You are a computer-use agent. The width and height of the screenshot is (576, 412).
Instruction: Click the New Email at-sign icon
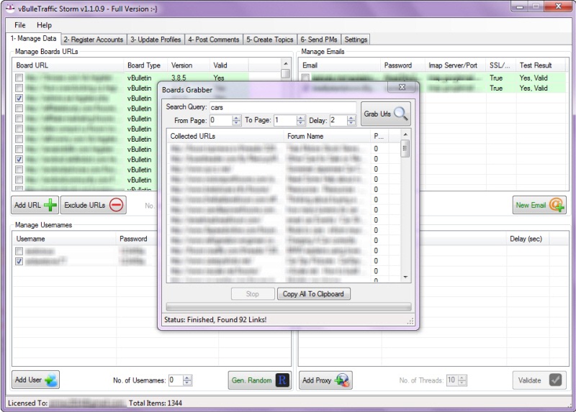pos(557,205)
